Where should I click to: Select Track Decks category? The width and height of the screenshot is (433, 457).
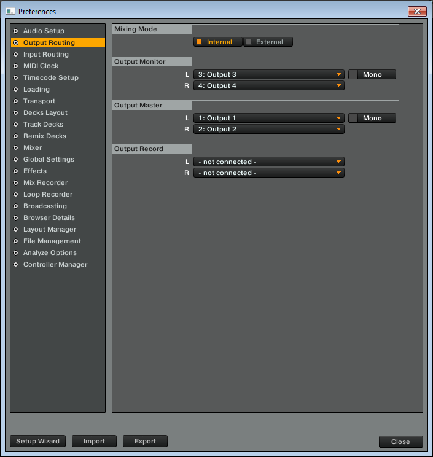pyautogui.click(x=58, y=124)
